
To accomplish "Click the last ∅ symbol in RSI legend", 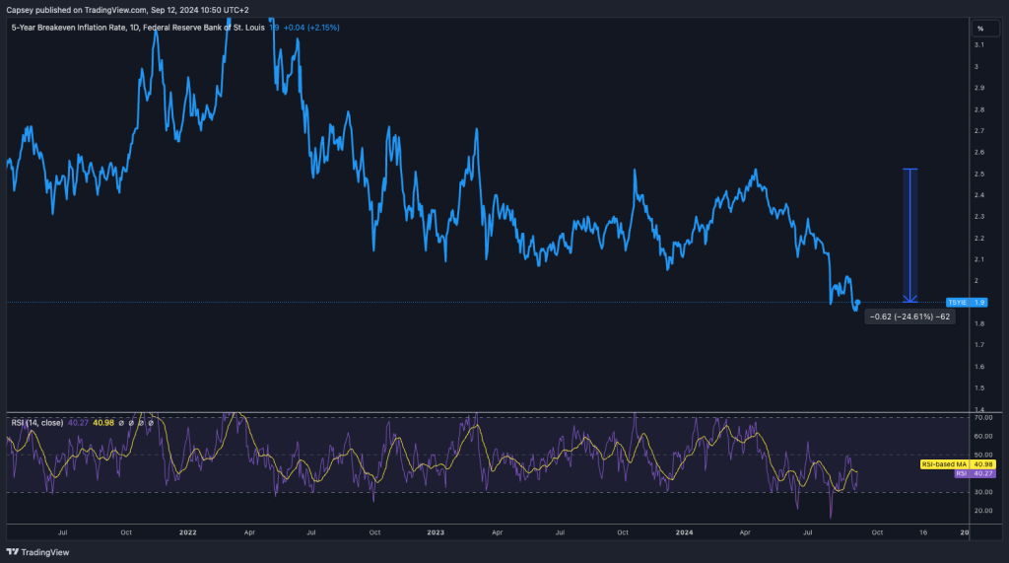I will tap(150, 423).
